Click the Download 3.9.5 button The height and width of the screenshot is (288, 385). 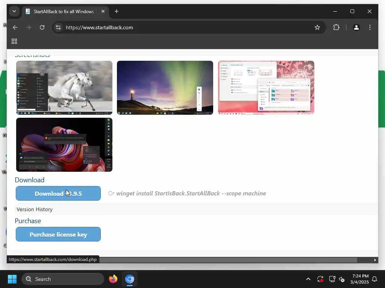tap(58, 193)
